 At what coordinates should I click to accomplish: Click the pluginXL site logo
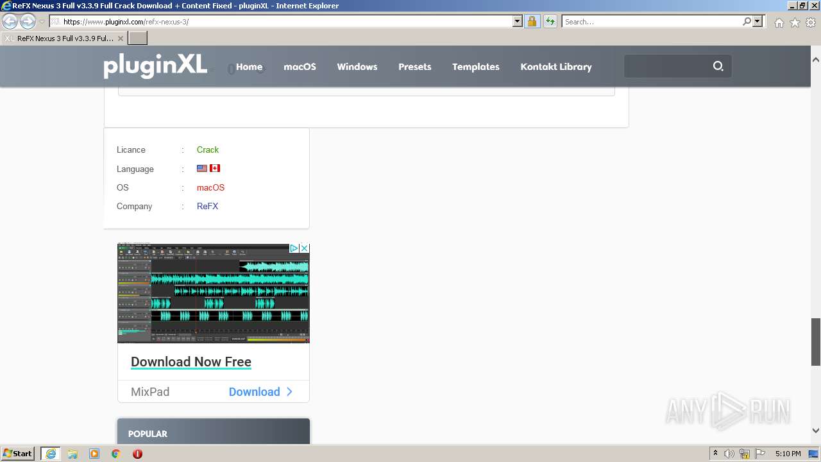coord(155,65)
